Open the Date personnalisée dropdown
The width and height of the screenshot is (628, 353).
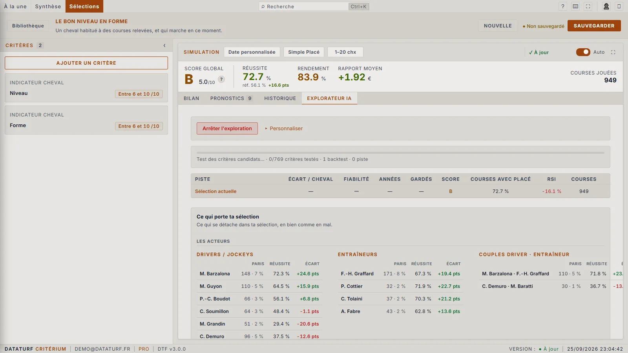coord(252,52)
